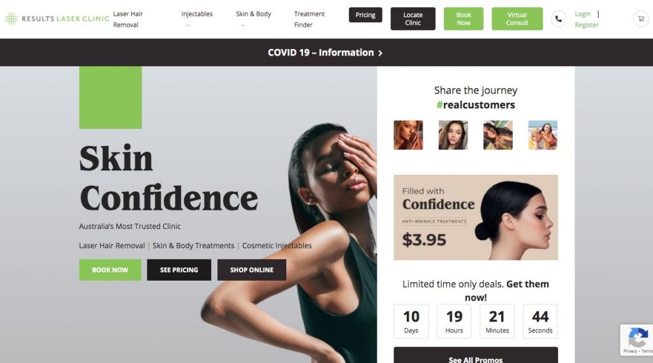Expand the Injectables menu chevron
This screenshot has height=363, width=653.
coord(188,26)
